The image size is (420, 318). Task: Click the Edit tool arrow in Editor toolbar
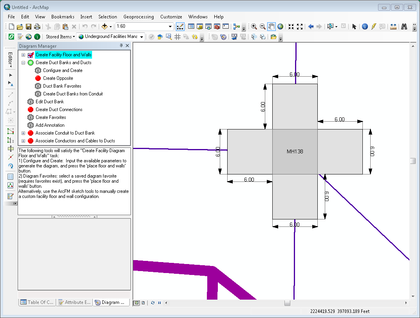point(11,75)
